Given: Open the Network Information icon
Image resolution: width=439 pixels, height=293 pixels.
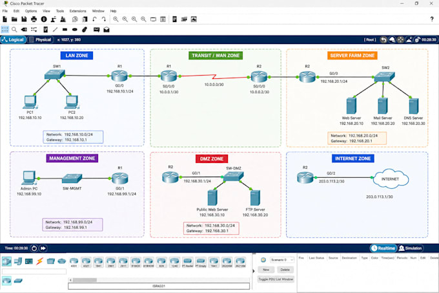Looking at the screenshot, I should tap(44, 19).
